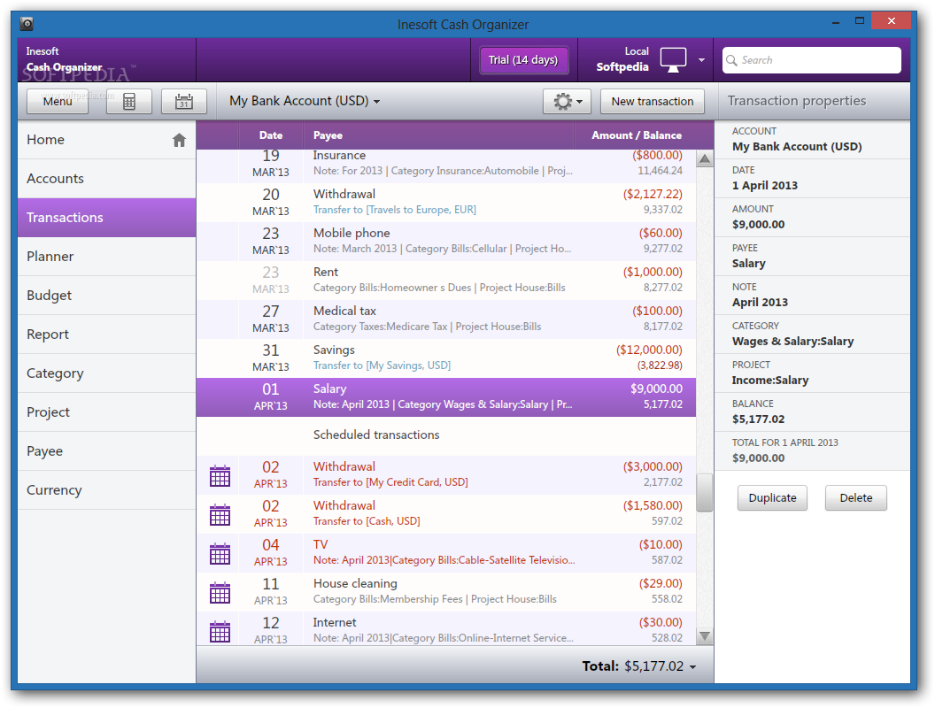This screenshot has height=708, width=935.
Task: Select the Medical tax transaction
Action: tap(446, 319)
